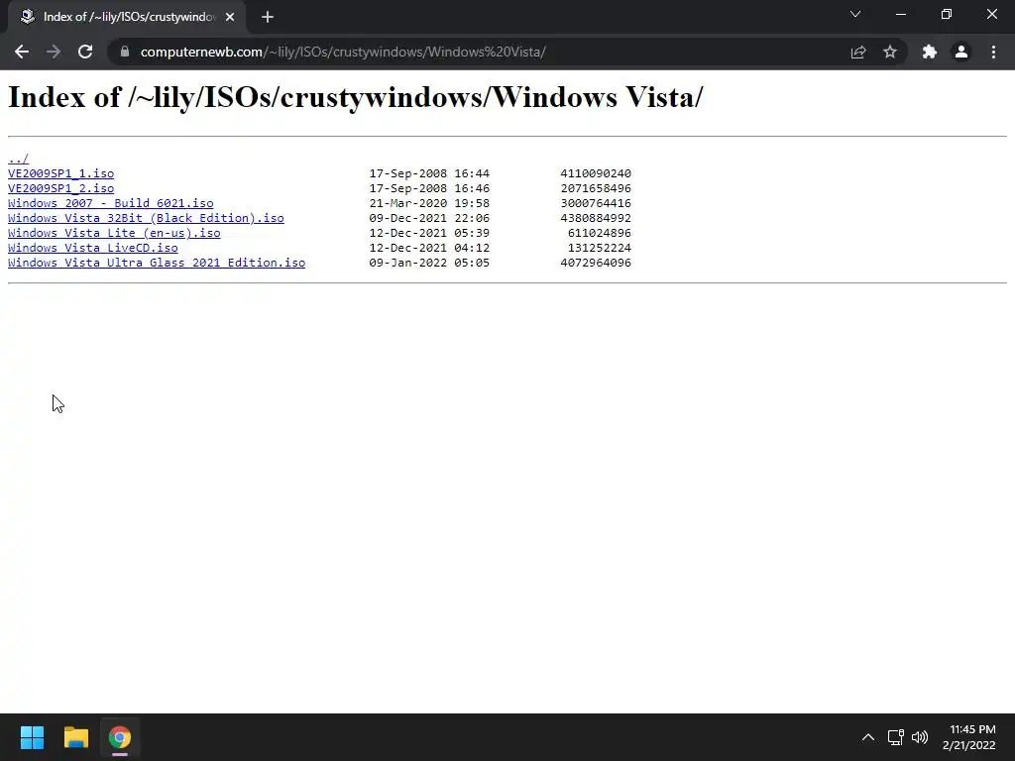Restore down the Chrome window
This screenshot has width=1015, height=761.
click(947, 14)
